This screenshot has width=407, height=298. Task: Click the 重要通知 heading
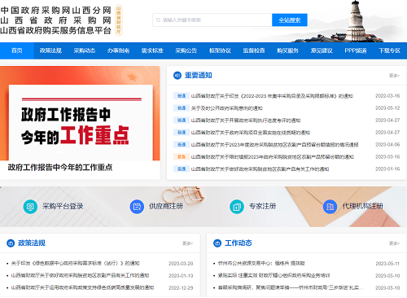pos(199,76)
